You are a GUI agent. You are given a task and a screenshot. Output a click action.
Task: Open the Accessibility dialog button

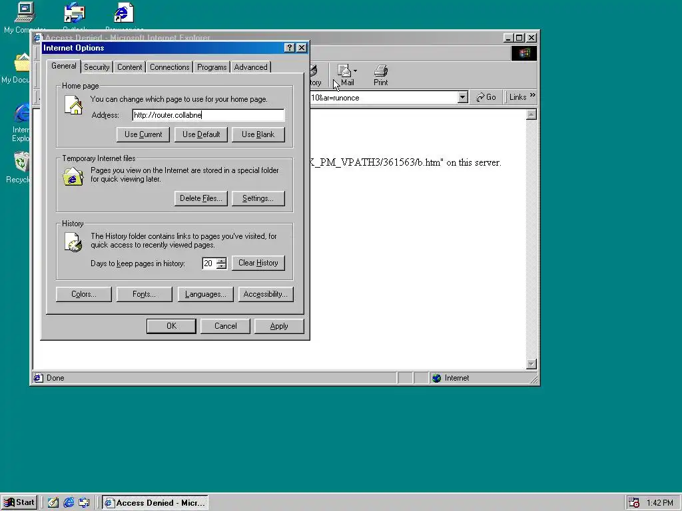[x=266, y=294]
